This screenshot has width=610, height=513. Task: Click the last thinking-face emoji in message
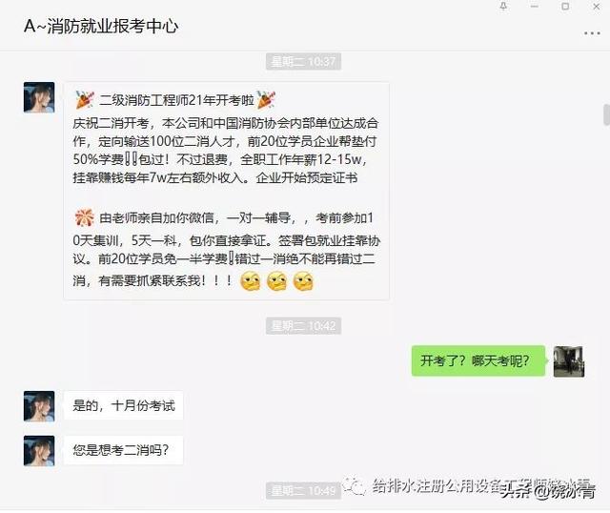click(x=303, y=281)
